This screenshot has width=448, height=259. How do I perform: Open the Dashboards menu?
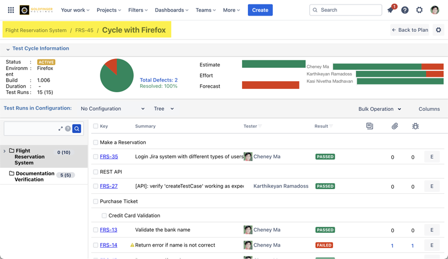click(172, 10)
